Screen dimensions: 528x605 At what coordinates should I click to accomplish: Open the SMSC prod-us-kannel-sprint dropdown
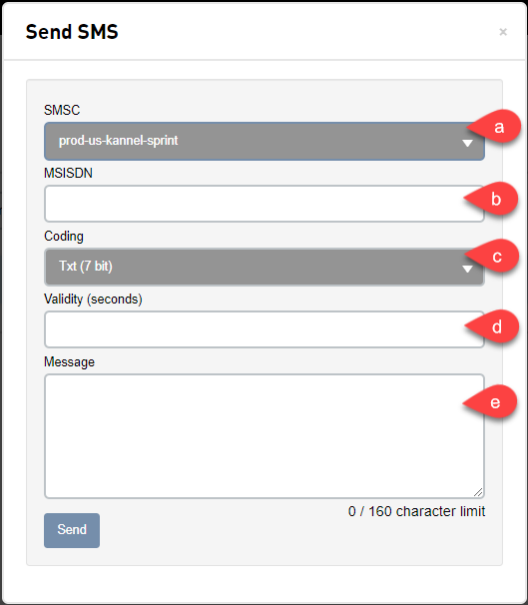click(264, 141)
